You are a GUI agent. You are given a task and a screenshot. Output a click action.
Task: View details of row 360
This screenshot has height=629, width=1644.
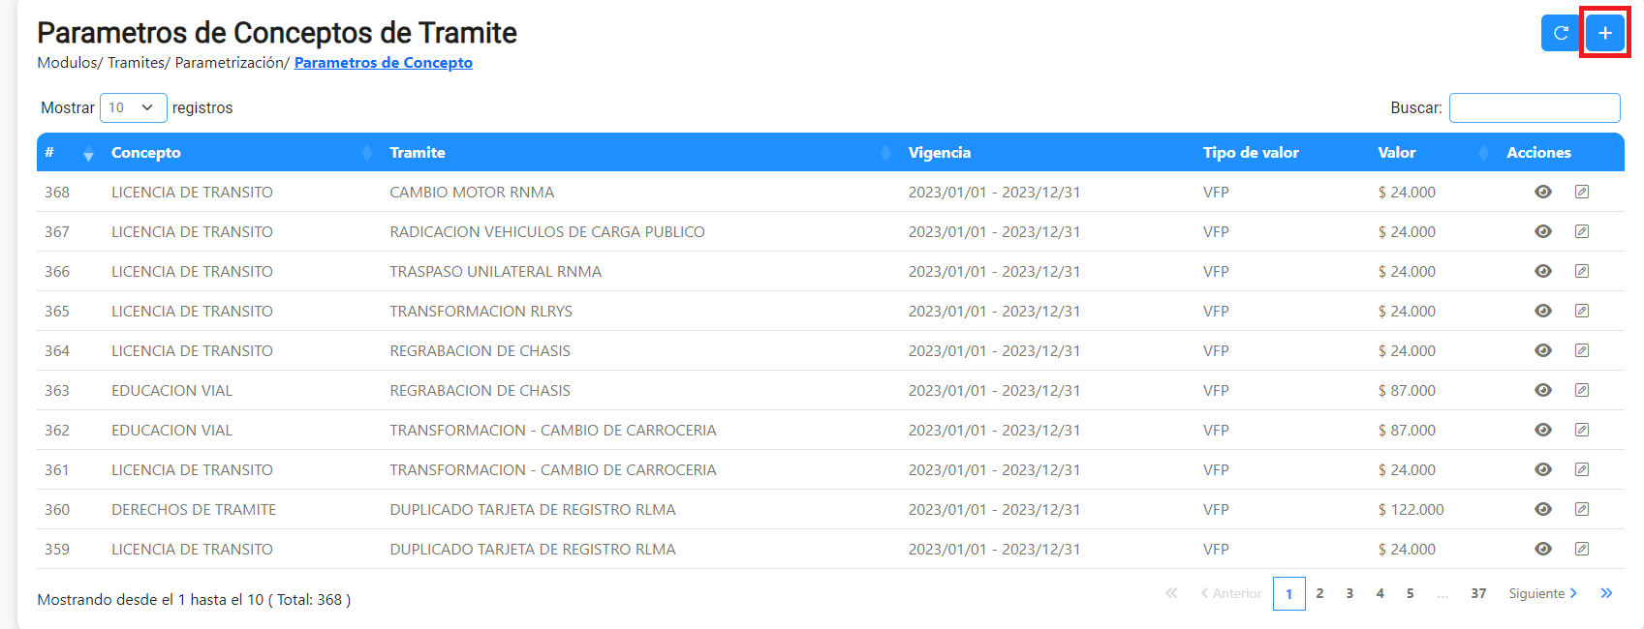coord(1543,509)
